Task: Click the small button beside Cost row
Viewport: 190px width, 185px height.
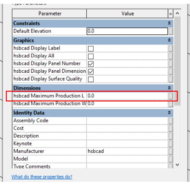Action: [171, 128]
